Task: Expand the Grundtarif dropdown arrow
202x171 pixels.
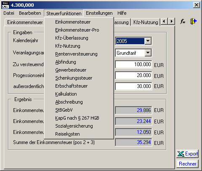Action: coord(148,53)
